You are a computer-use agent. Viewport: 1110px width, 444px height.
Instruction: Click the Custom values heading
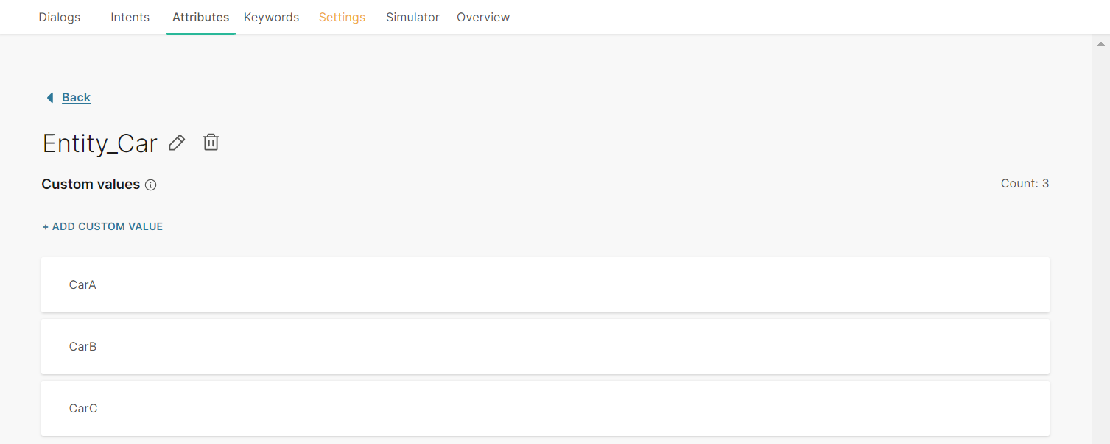[x=91, y=185]
